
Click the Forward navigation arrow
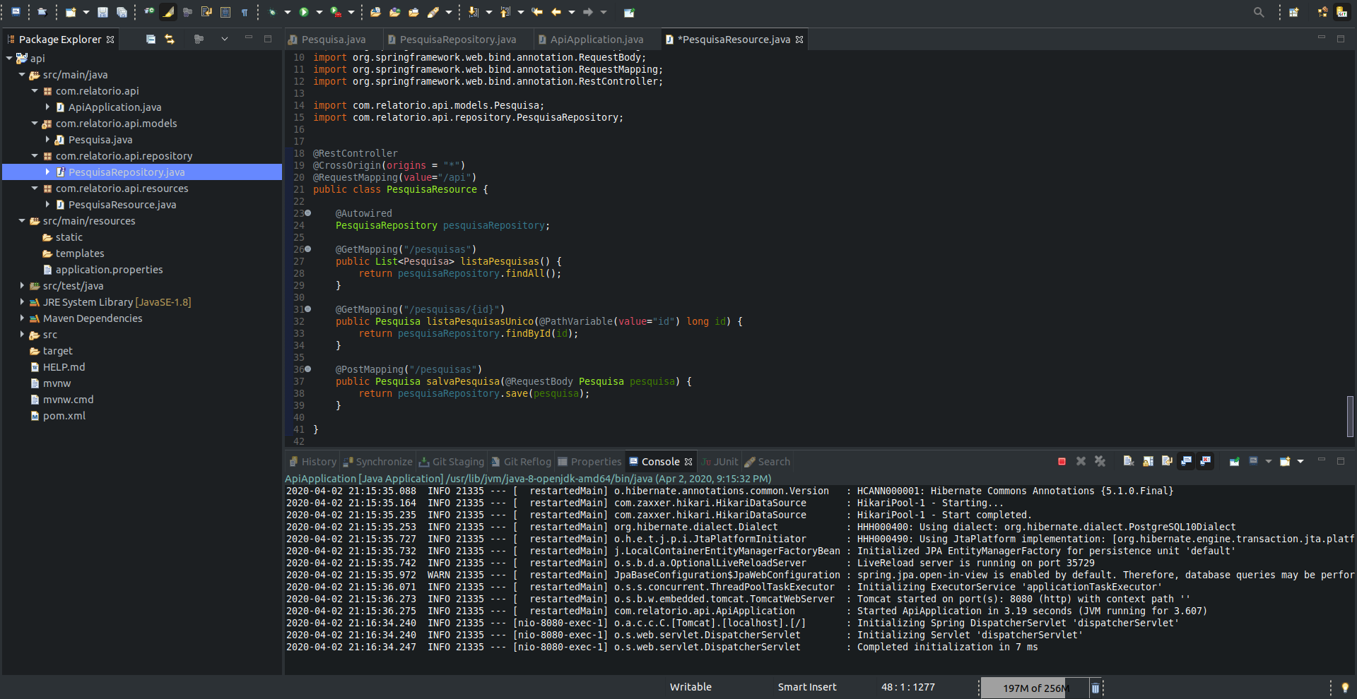pyautogui.click(x=587, y=12)
